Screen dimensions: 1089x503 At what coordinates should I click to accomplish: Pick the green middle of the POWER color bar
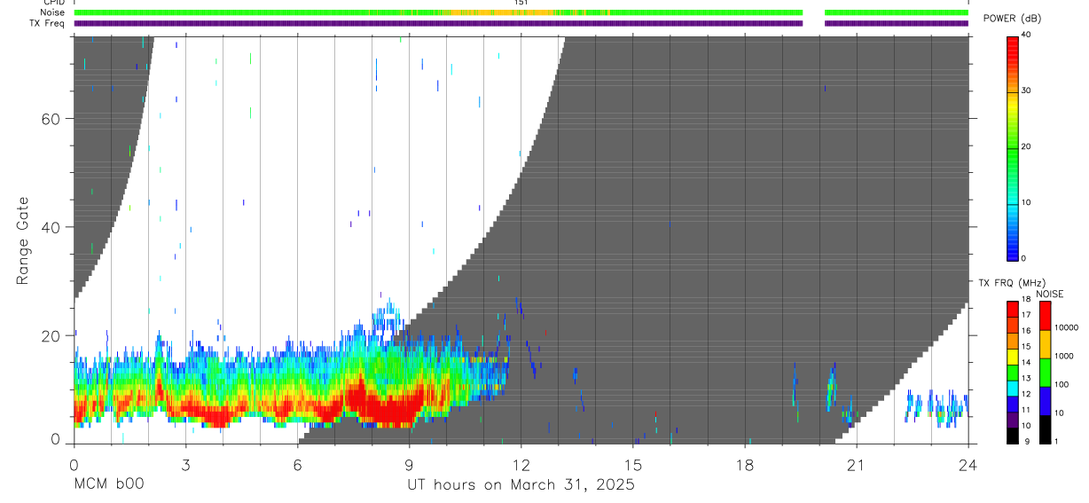1012,146
